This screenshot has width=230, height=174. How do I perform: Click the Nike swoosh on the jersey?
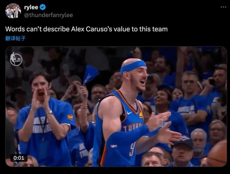pyautogui.click(x=129, y=113)
